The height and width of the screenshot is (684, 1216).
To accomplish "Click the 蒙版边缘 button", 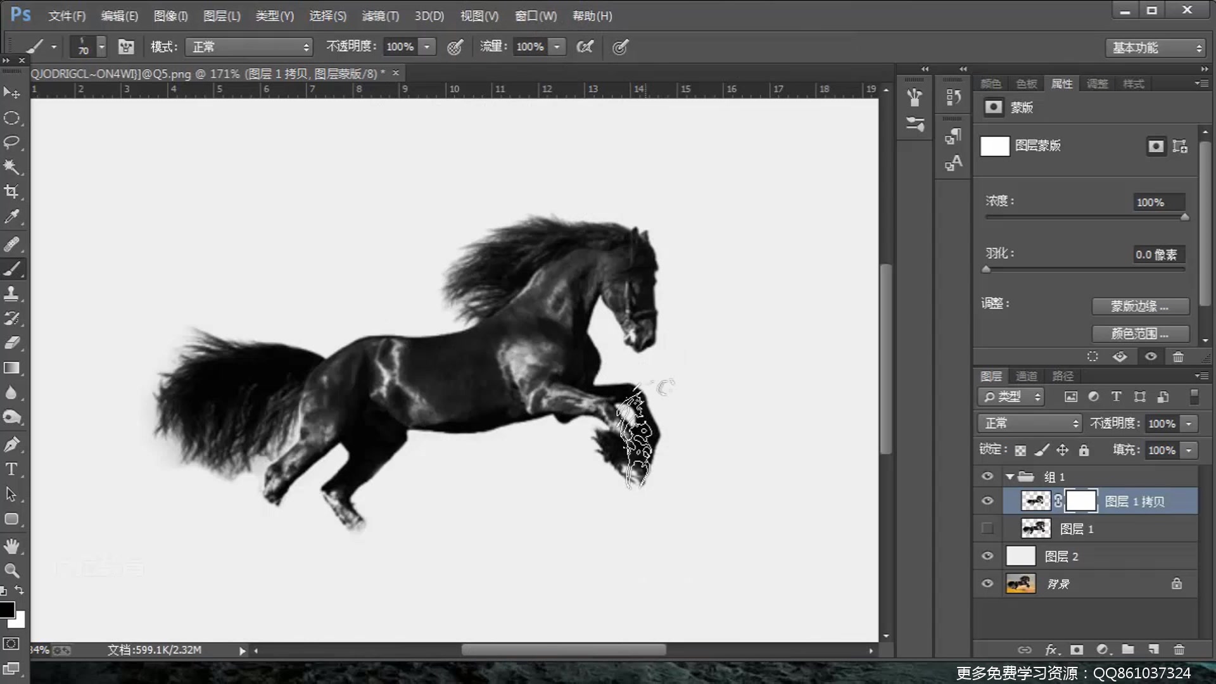I will 1140,307.
